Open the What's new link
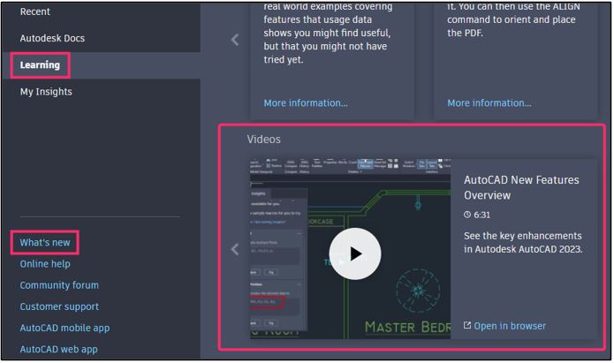This screenshot has width=614, height=363. tap(45, 243)
